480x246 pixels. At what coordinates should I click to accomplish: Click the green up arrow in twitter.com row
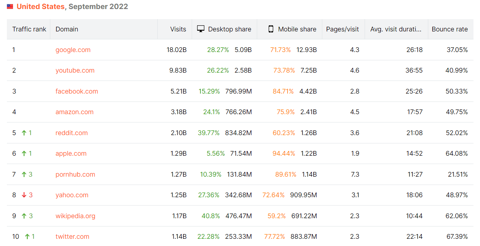point(27,237)
